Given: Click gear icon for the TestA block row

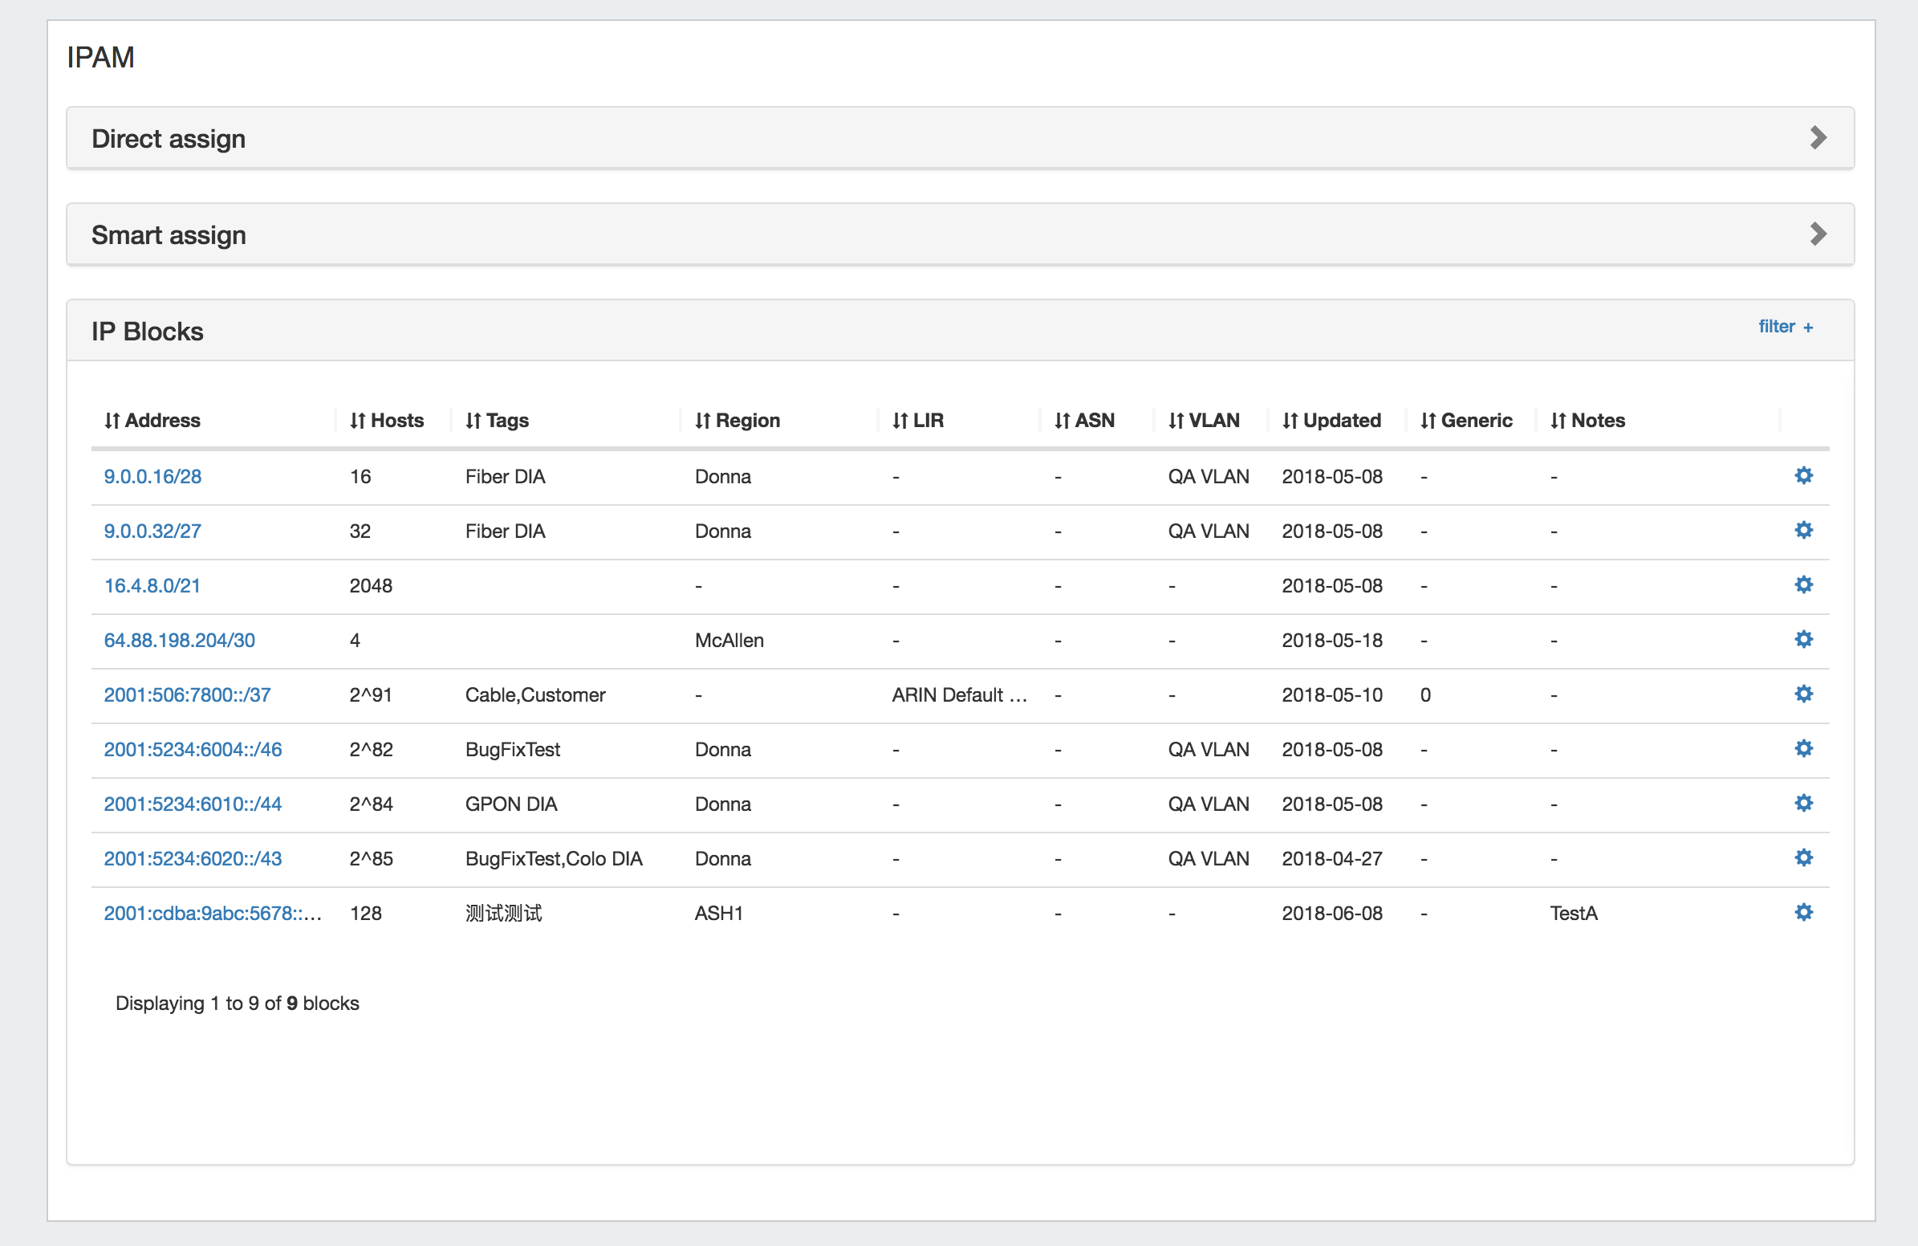Looking at the screenshot, I should tap(1803, 912).
